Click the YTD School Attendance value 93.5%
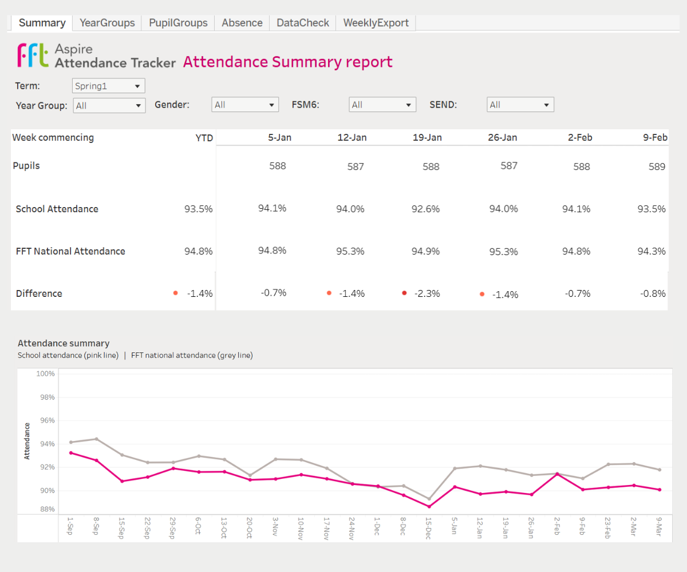Viewport: 687px width, 572px height. point(198,209)
